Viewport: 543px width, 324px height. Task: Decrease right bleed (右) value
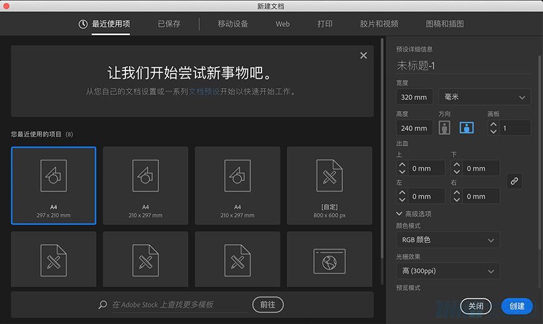(x=457, y=200)
